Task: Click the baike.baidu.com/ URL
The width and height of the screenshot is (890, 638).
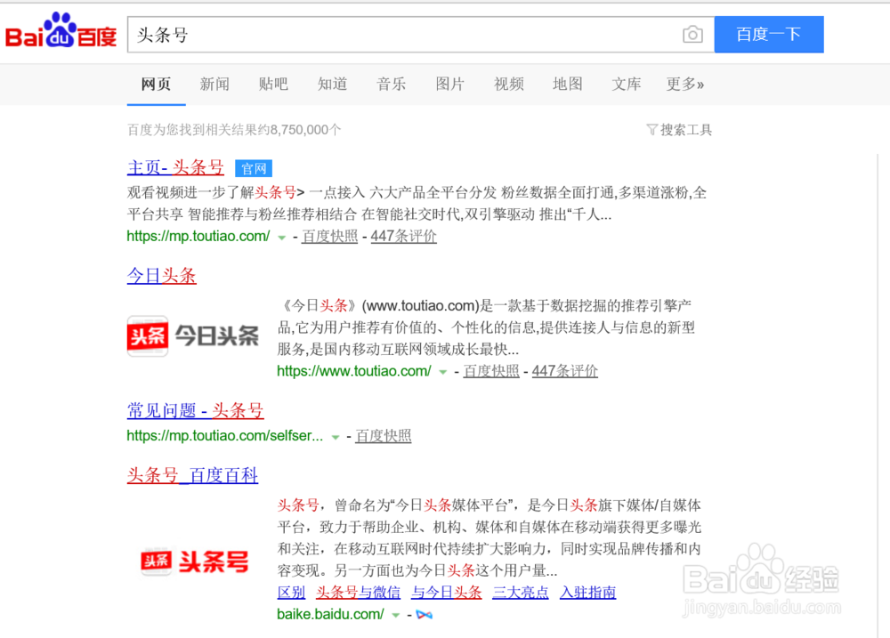Action: 330,614
